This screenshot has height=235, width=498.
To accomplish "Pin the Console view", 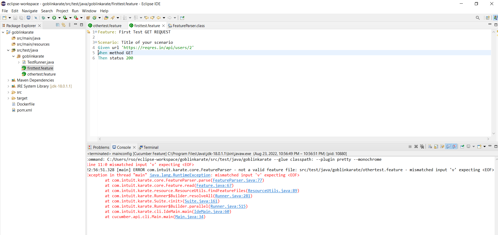I will pos(462,147).
